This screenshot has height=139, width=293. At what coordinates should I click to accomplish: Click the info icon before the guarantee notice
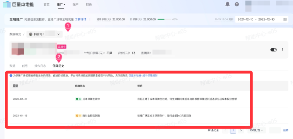coord(11,76)
